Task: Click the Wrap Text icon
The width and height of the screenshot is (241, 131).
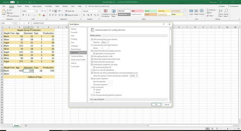Action: (x=70, y=11)
